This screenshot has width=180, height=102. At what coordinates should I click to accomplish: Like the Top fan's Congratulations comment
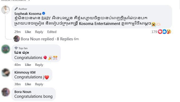(x=28, y=65)
